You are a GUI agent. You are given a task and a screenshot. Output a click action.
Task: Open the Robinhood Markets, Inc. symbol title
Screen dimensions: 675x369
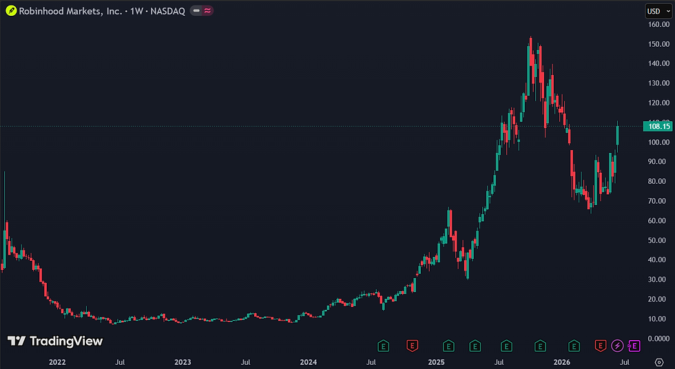[102, 11]
